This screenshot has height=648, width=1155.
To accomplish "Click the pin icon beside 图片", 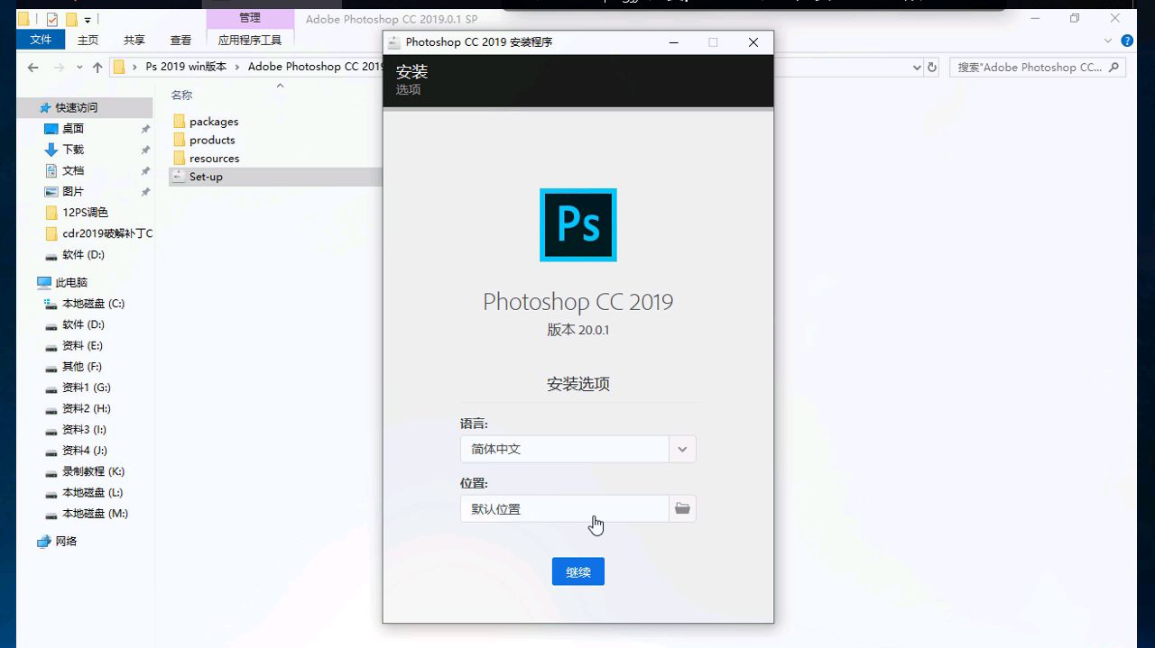I will [145, 192].
